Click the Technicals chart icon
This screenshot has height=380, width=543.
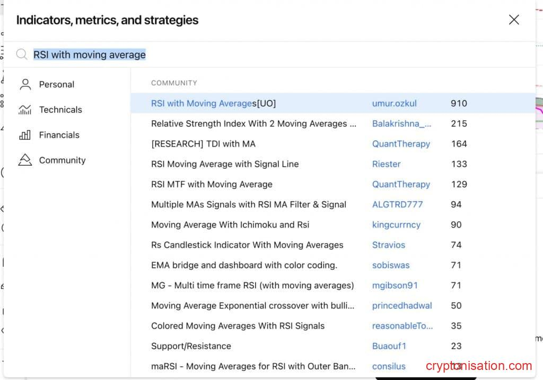pos(25,110)
